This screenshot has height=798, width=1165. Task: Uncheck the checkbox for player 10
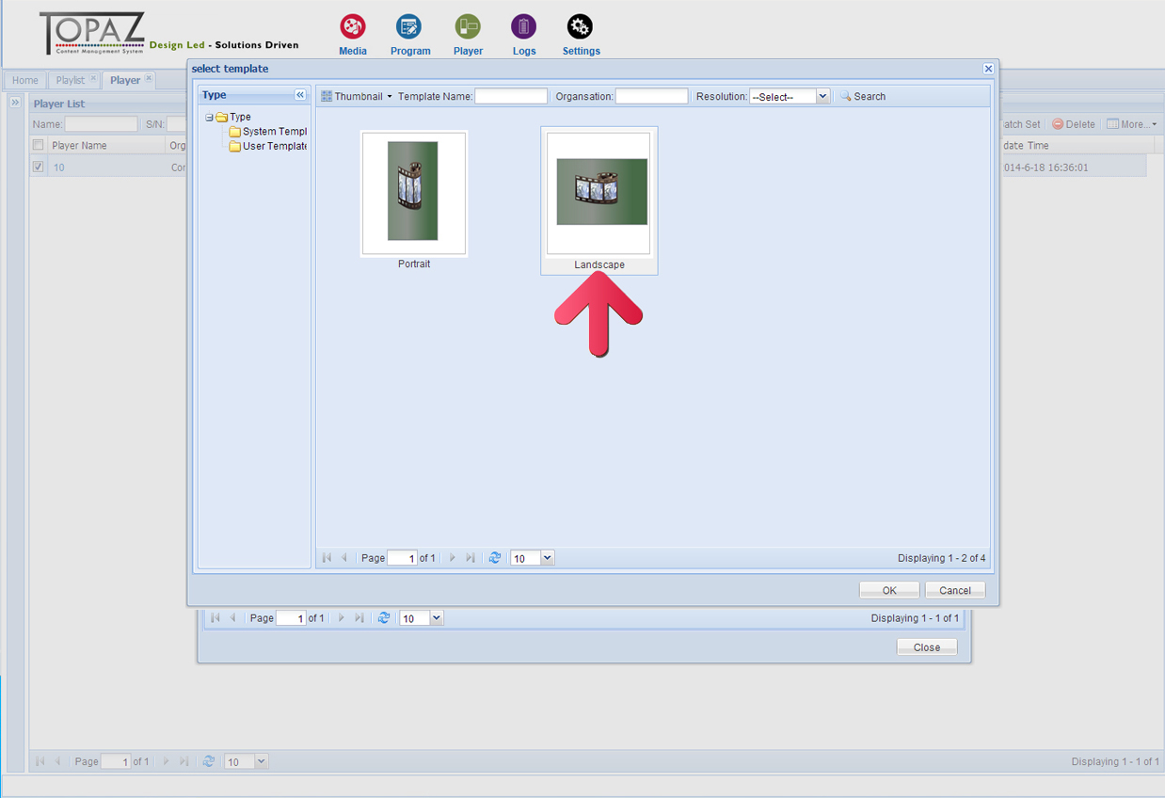click(39, 168)
